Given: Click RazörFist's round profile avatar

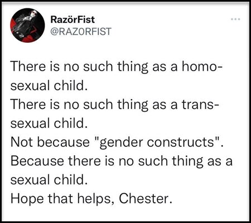Looking at the screenshot, I should (x=27, y=25).
